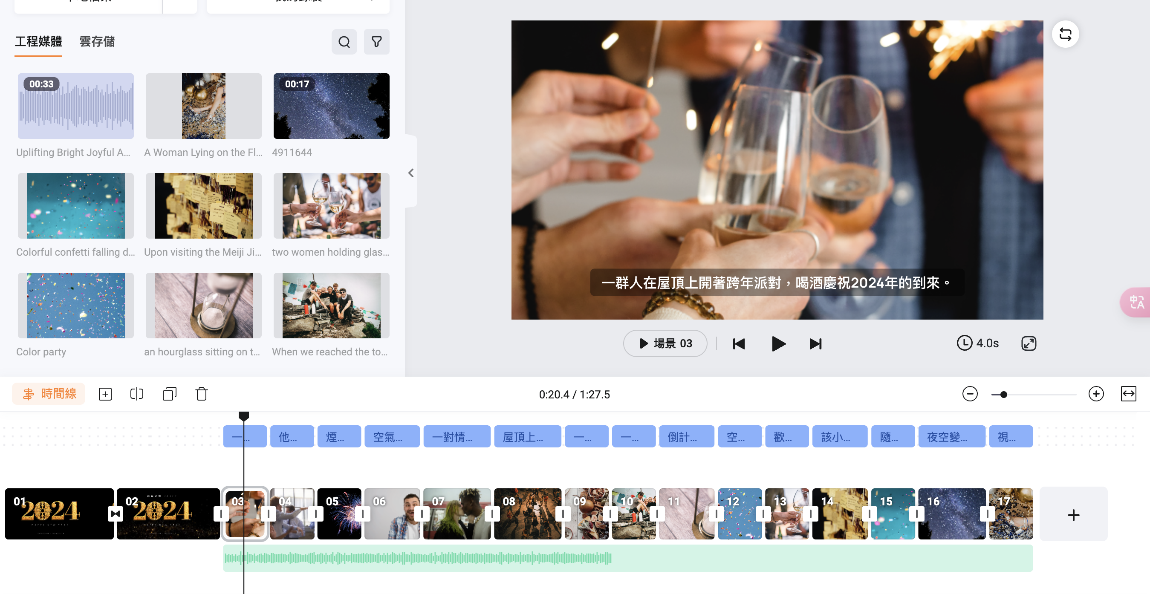Open the media filter funnel icon

(376, 42)
